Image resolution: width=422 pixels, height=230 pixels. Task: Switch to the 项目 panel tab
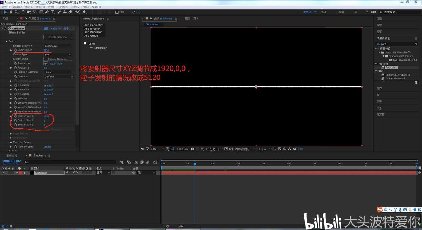click(5, 18)
